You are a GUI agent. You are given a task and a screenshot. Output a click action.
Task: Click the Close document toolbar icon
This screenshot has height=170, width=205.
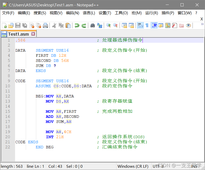point(32,25)
